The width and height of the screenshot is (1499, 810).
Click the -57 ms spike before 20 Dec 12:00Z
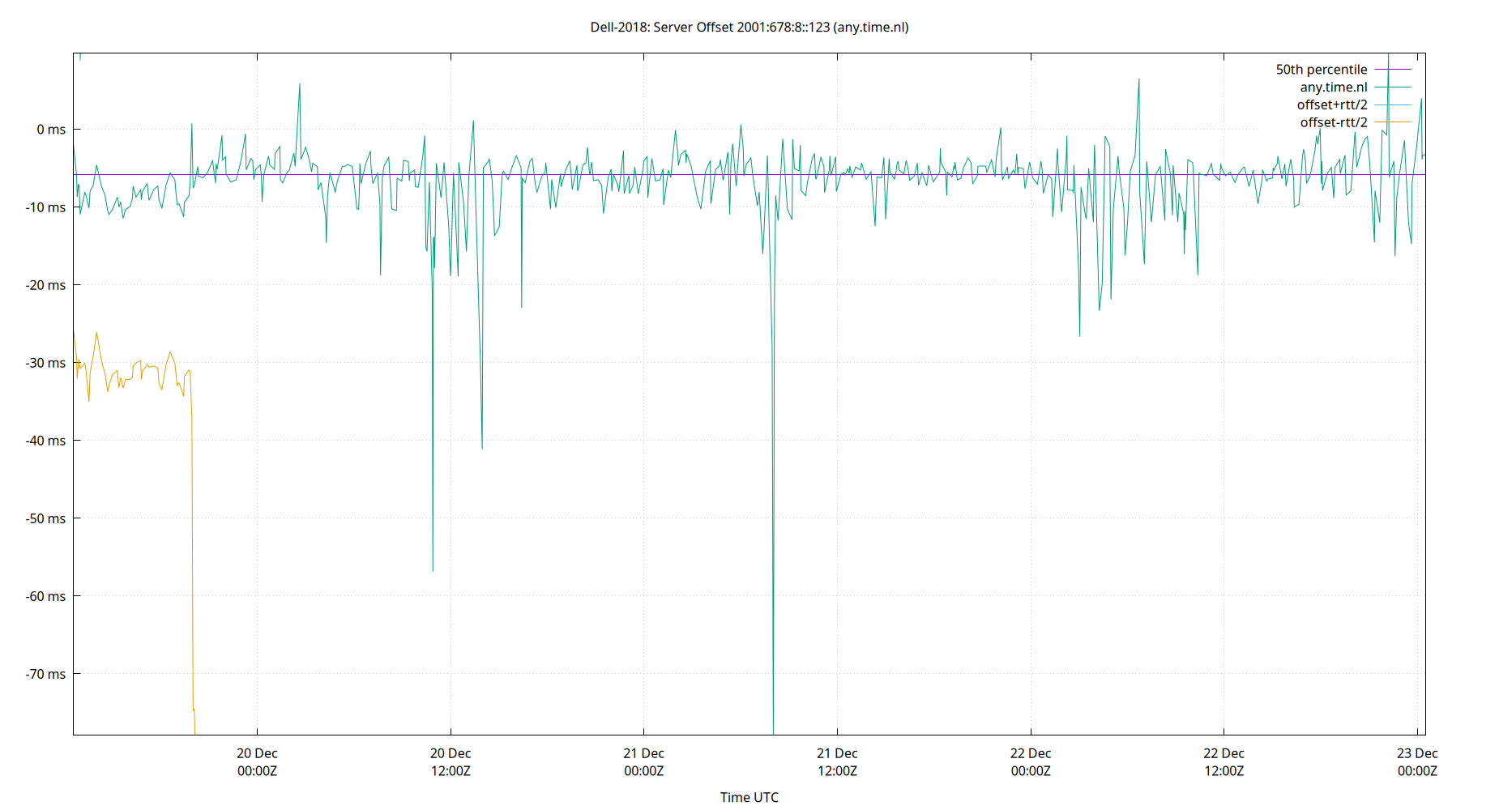432,567
